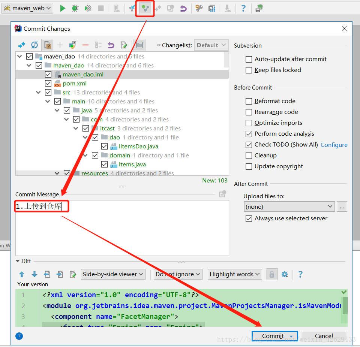This screenshot has width=360, height=347.
Task: Select the highlighted Commit Changes toolbar icon
Action: (145, 8)
